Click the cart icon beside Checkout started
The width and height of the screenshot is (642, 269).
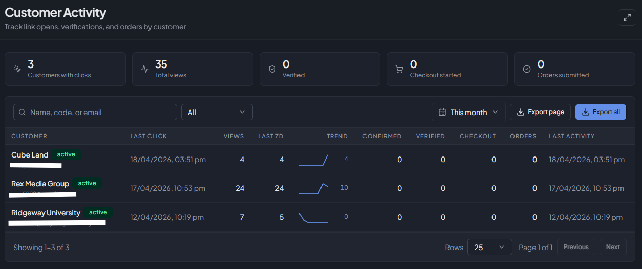pos(399,69)
